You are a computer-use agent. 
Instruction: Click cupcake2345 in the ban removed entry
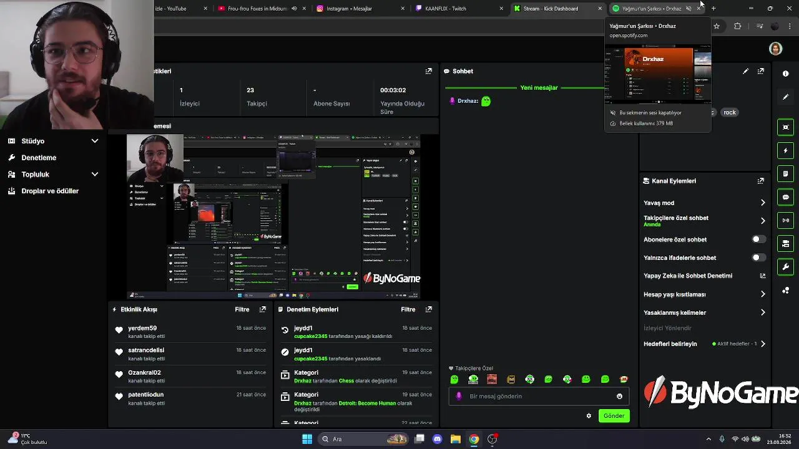[310, 336]
